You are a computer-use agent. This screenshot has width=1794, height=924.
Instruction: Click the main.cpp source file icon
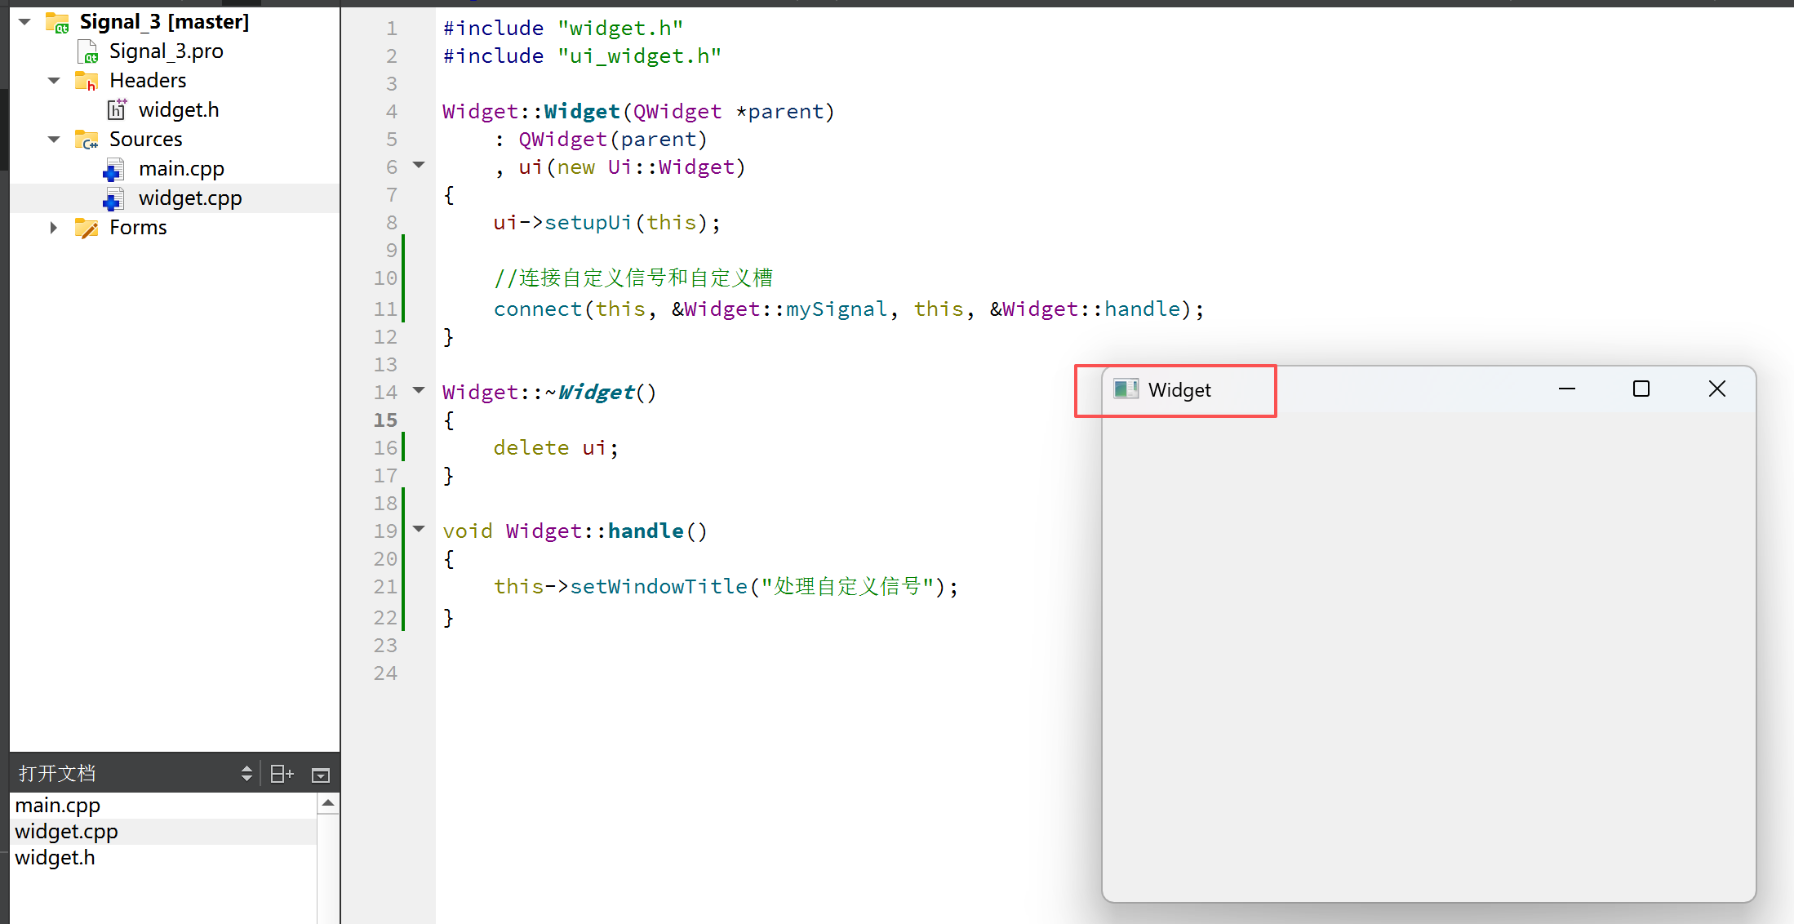[x=113, y=170]
